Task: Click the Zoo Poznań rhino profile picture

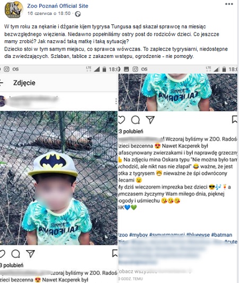Action: tap(14, 10)
